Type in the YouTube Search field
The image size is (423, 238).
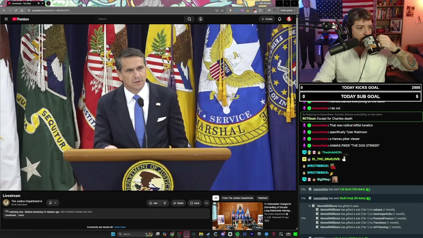tap(140, 19)
